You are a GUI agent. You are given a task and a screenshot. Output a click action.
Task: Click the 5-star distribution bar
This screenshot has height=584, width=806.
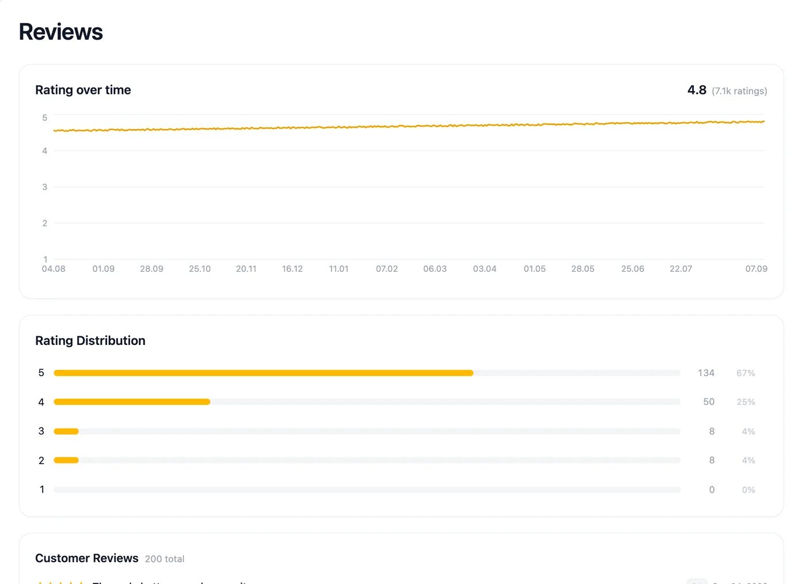[367, 373]
